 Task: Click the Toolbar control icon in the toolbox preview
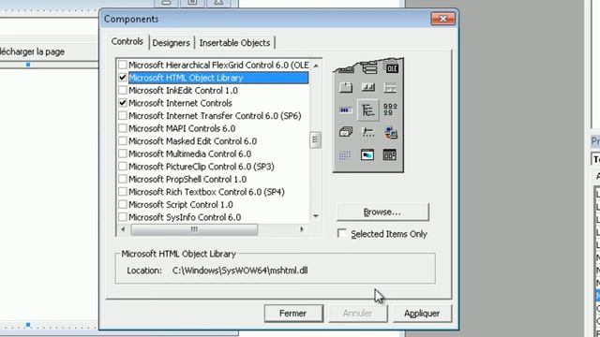pyautogui.click(x=368, y=87)
